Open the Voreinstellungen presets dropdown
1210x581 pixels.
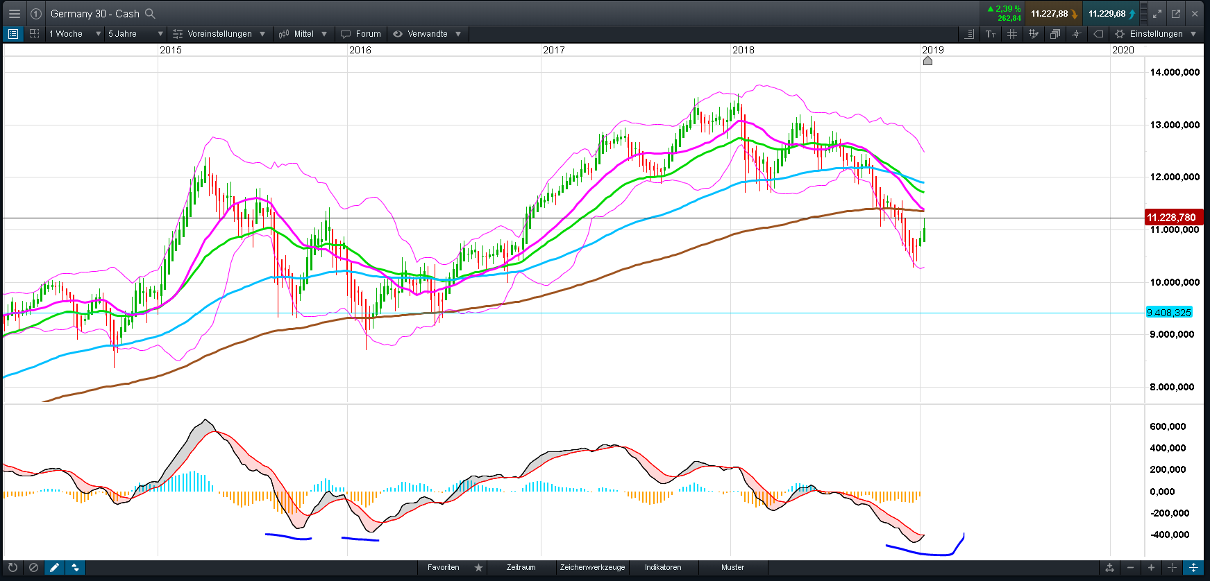click(x=219, y=34)
